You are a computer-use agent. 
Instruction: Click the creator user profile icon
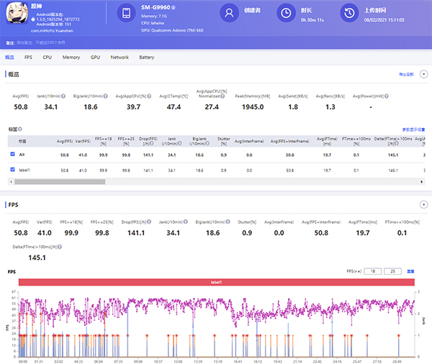pos(229,13)
